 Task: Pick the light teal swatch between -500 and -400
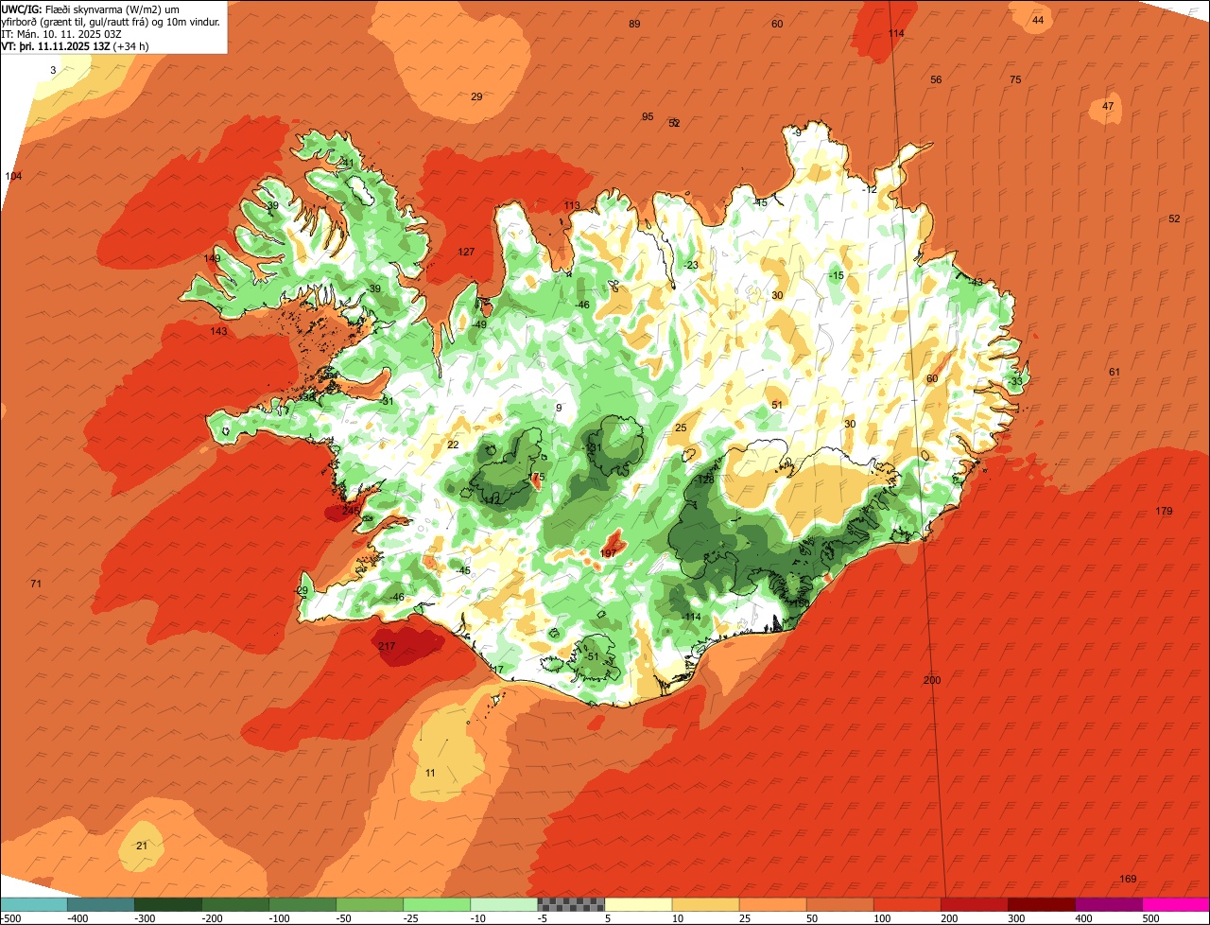click(33, 904)
